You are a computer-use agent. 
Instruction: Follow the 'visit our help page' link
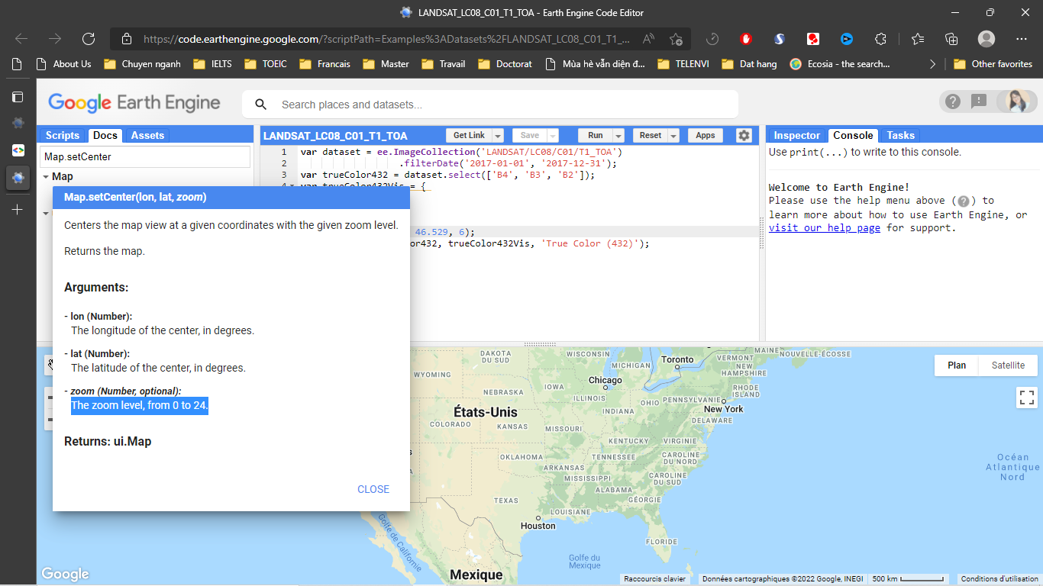825,227
